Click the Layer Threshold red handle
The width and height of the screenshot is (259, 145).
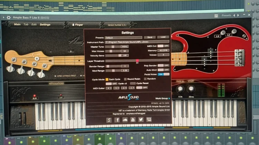tap(137, 61)
